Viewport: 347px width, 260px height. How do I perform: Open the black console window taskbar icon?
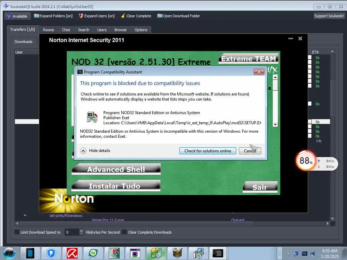coord(218,253)
